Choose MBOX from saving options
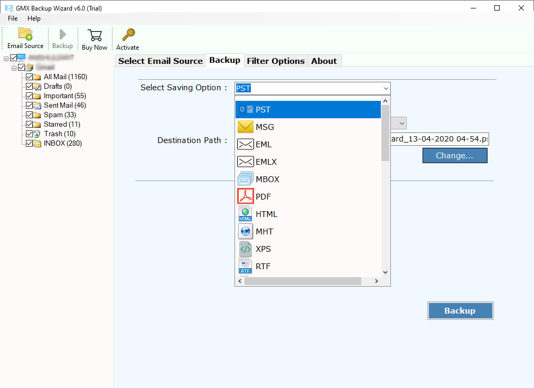Viewport: 534px width, 388px height. [308, 179]
